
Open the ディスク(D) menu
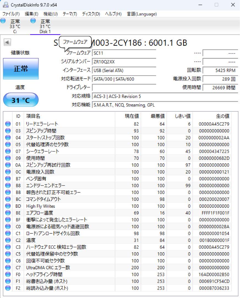[x=91, y=14]
